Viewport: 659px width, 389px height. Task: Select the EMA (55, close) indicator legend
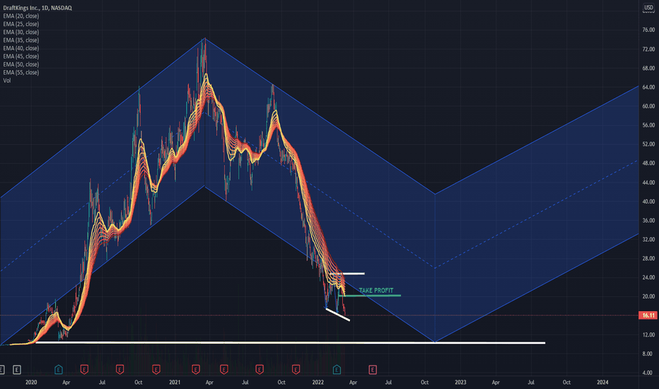[21, 72]
